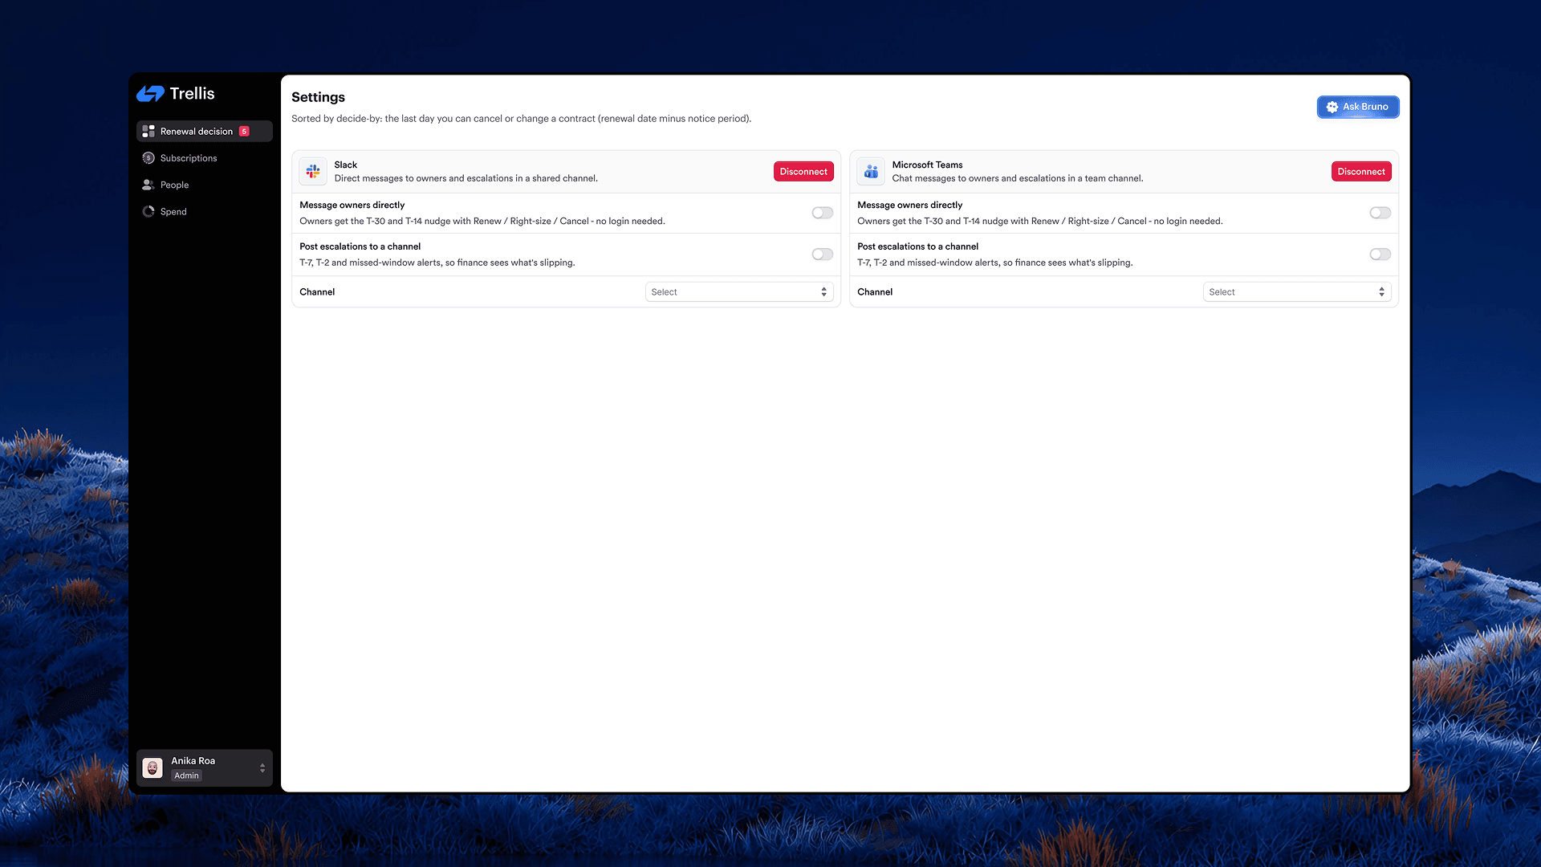Screen dimensions: 1541x867
Task: Open the People section
Action: tap(205, 185)
